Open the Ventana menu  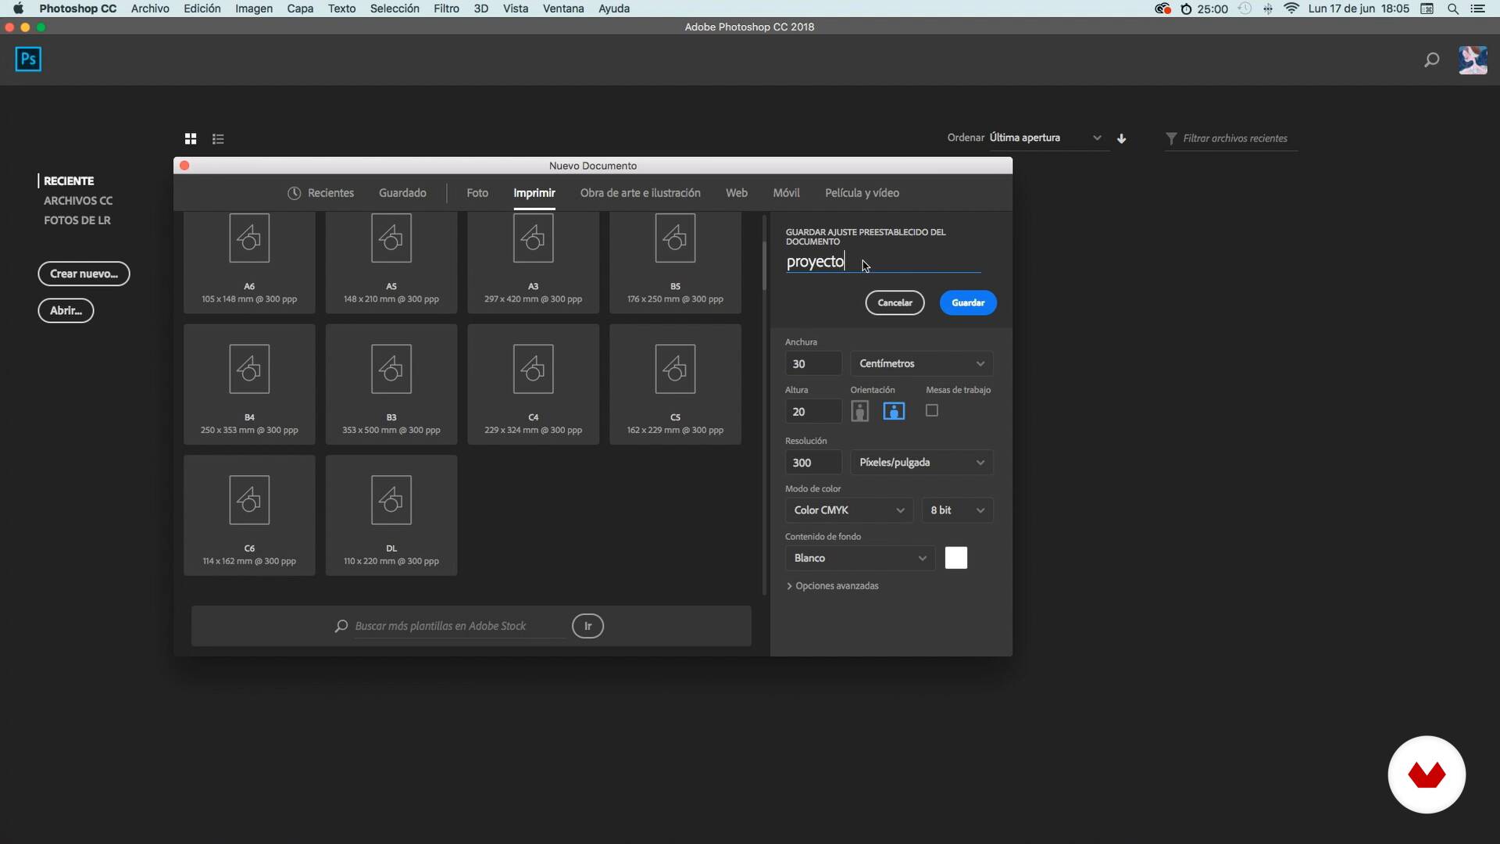563,9
